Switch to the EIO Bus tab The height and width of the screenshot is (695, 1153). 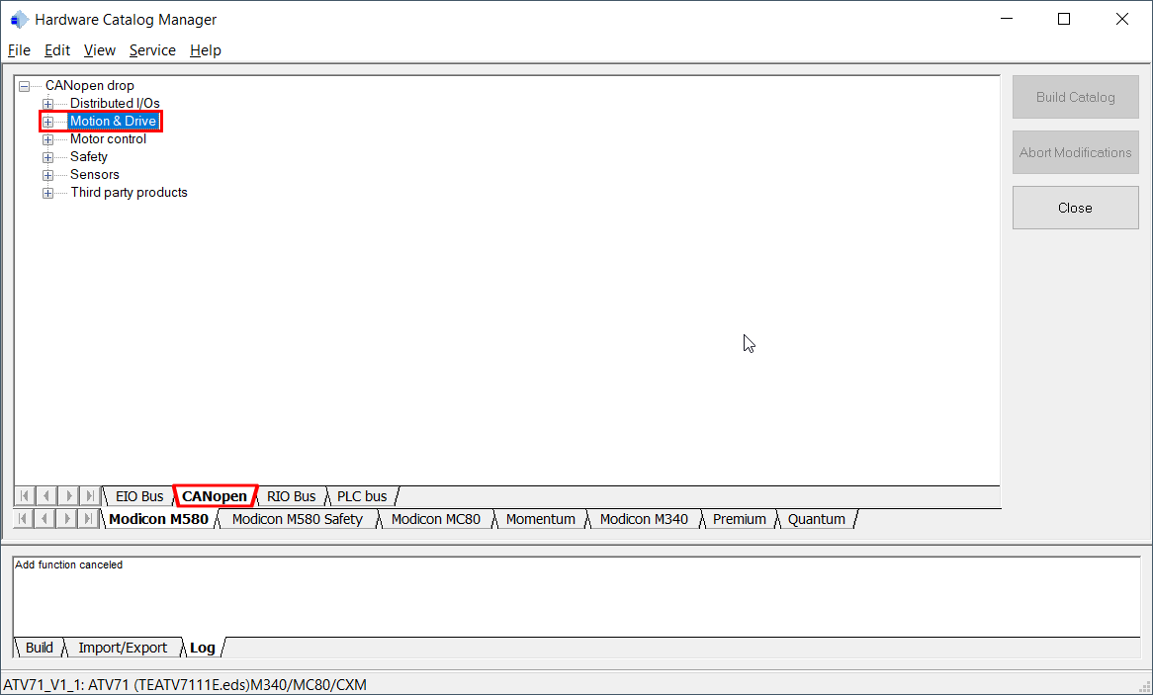tap(139, 496)
